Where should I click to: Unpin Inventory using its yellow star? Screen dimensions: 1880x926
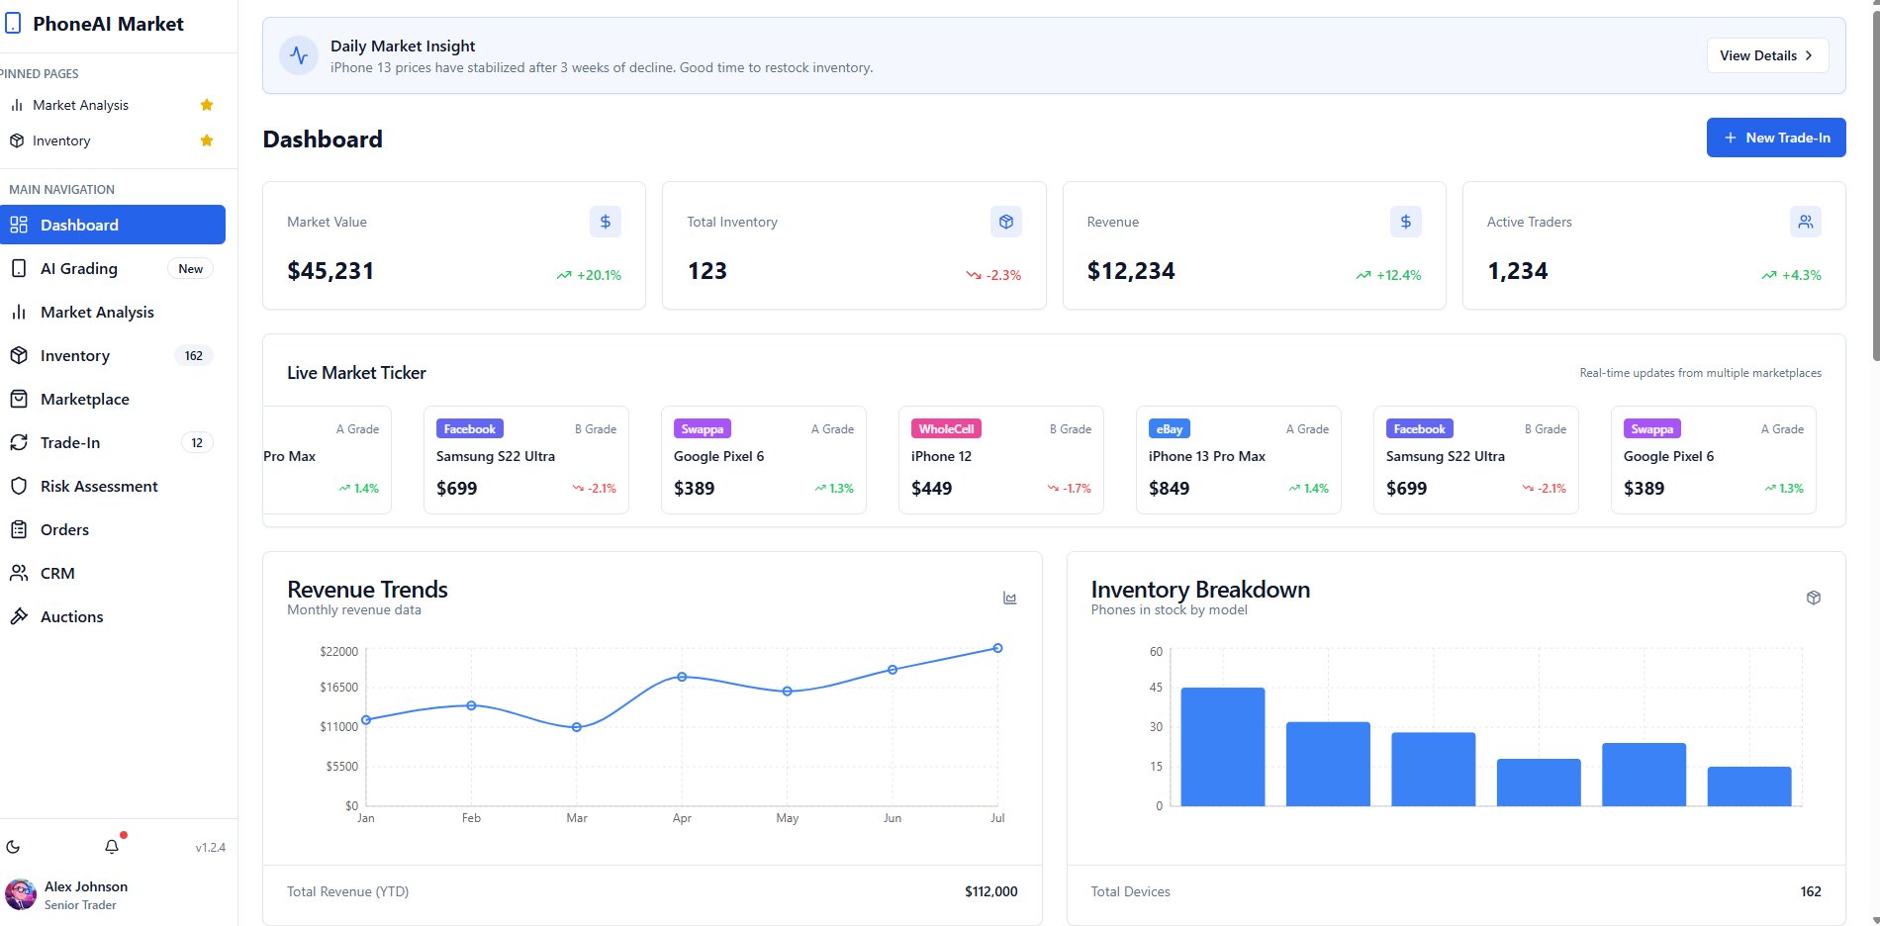point(207,140)
